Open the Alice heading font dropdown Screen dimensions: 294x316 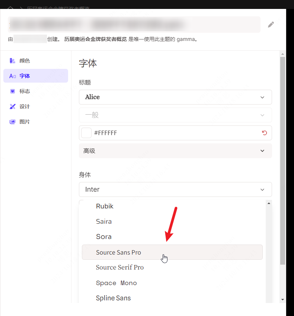pos(175,97)
